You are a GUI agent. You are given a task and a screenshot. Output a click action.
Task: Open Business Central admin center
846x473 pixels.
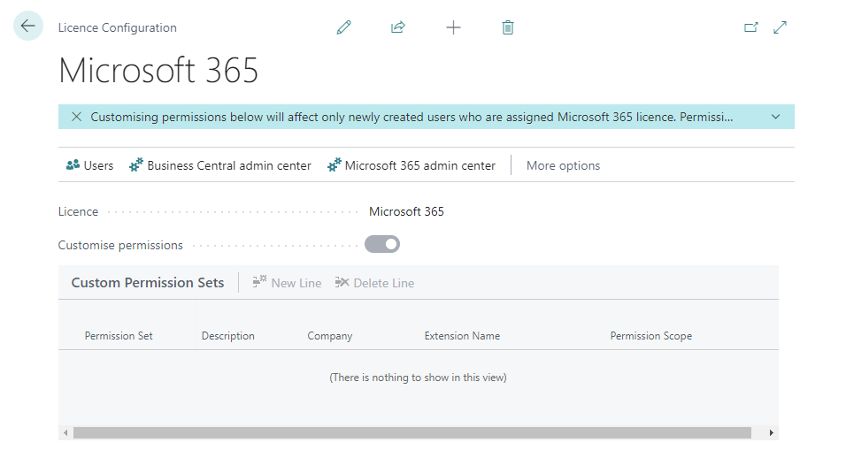click(220, 165)
